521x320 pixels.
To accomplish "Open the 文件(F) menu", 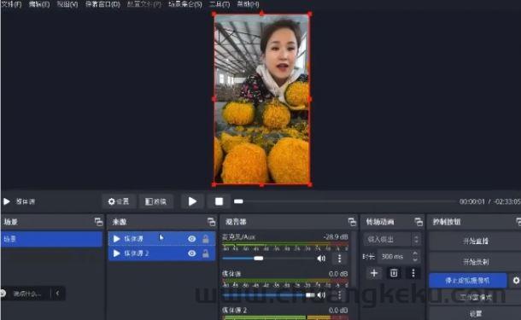I will (x=12, y=4).
